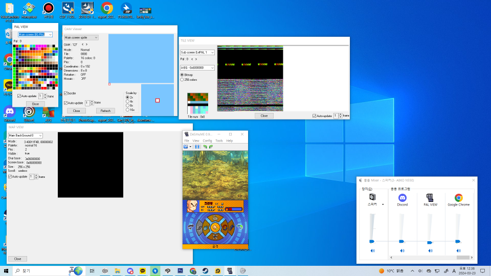Click the green rotate-left arrow in DeSmuME toolbar
The image size is (491, 276).
coord(205,147)
